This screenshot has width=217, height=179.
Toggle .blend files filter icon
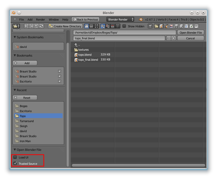pos(161,26)
